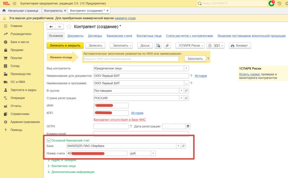Open the notifications bell icon

point(271,3)
